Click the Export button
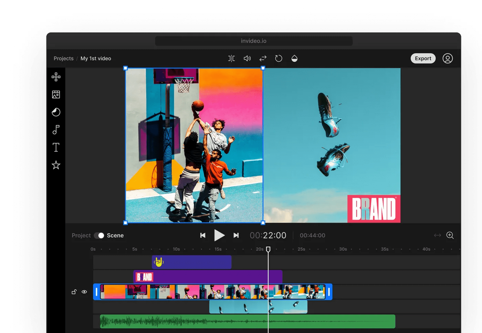482x333 pixels. coord(423,59)
